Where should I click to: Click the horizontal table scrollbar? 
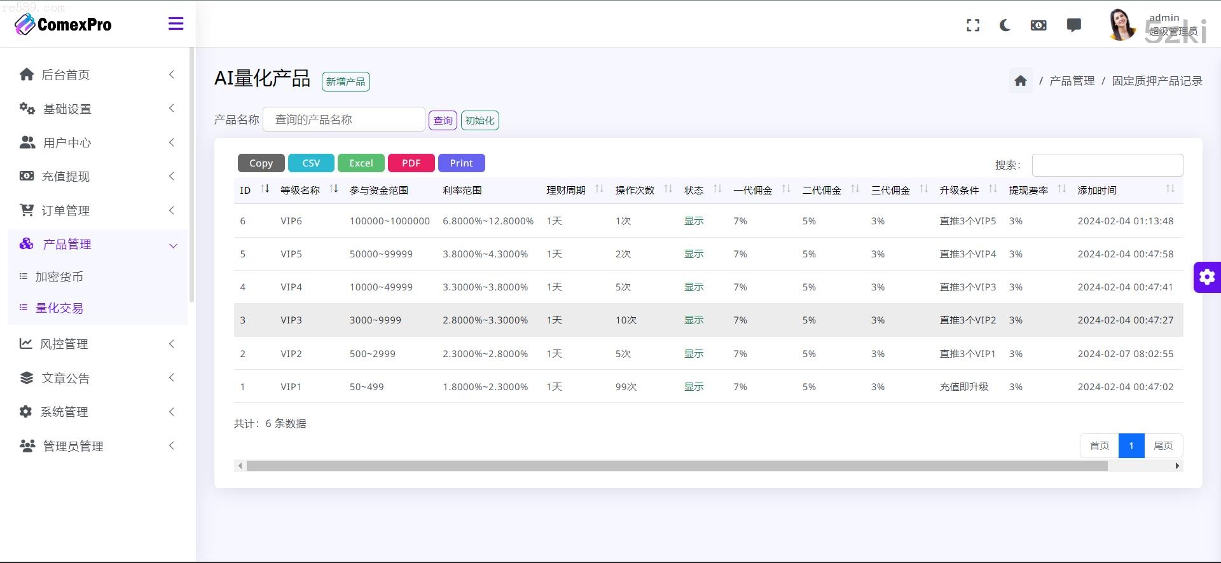point(677,466)
